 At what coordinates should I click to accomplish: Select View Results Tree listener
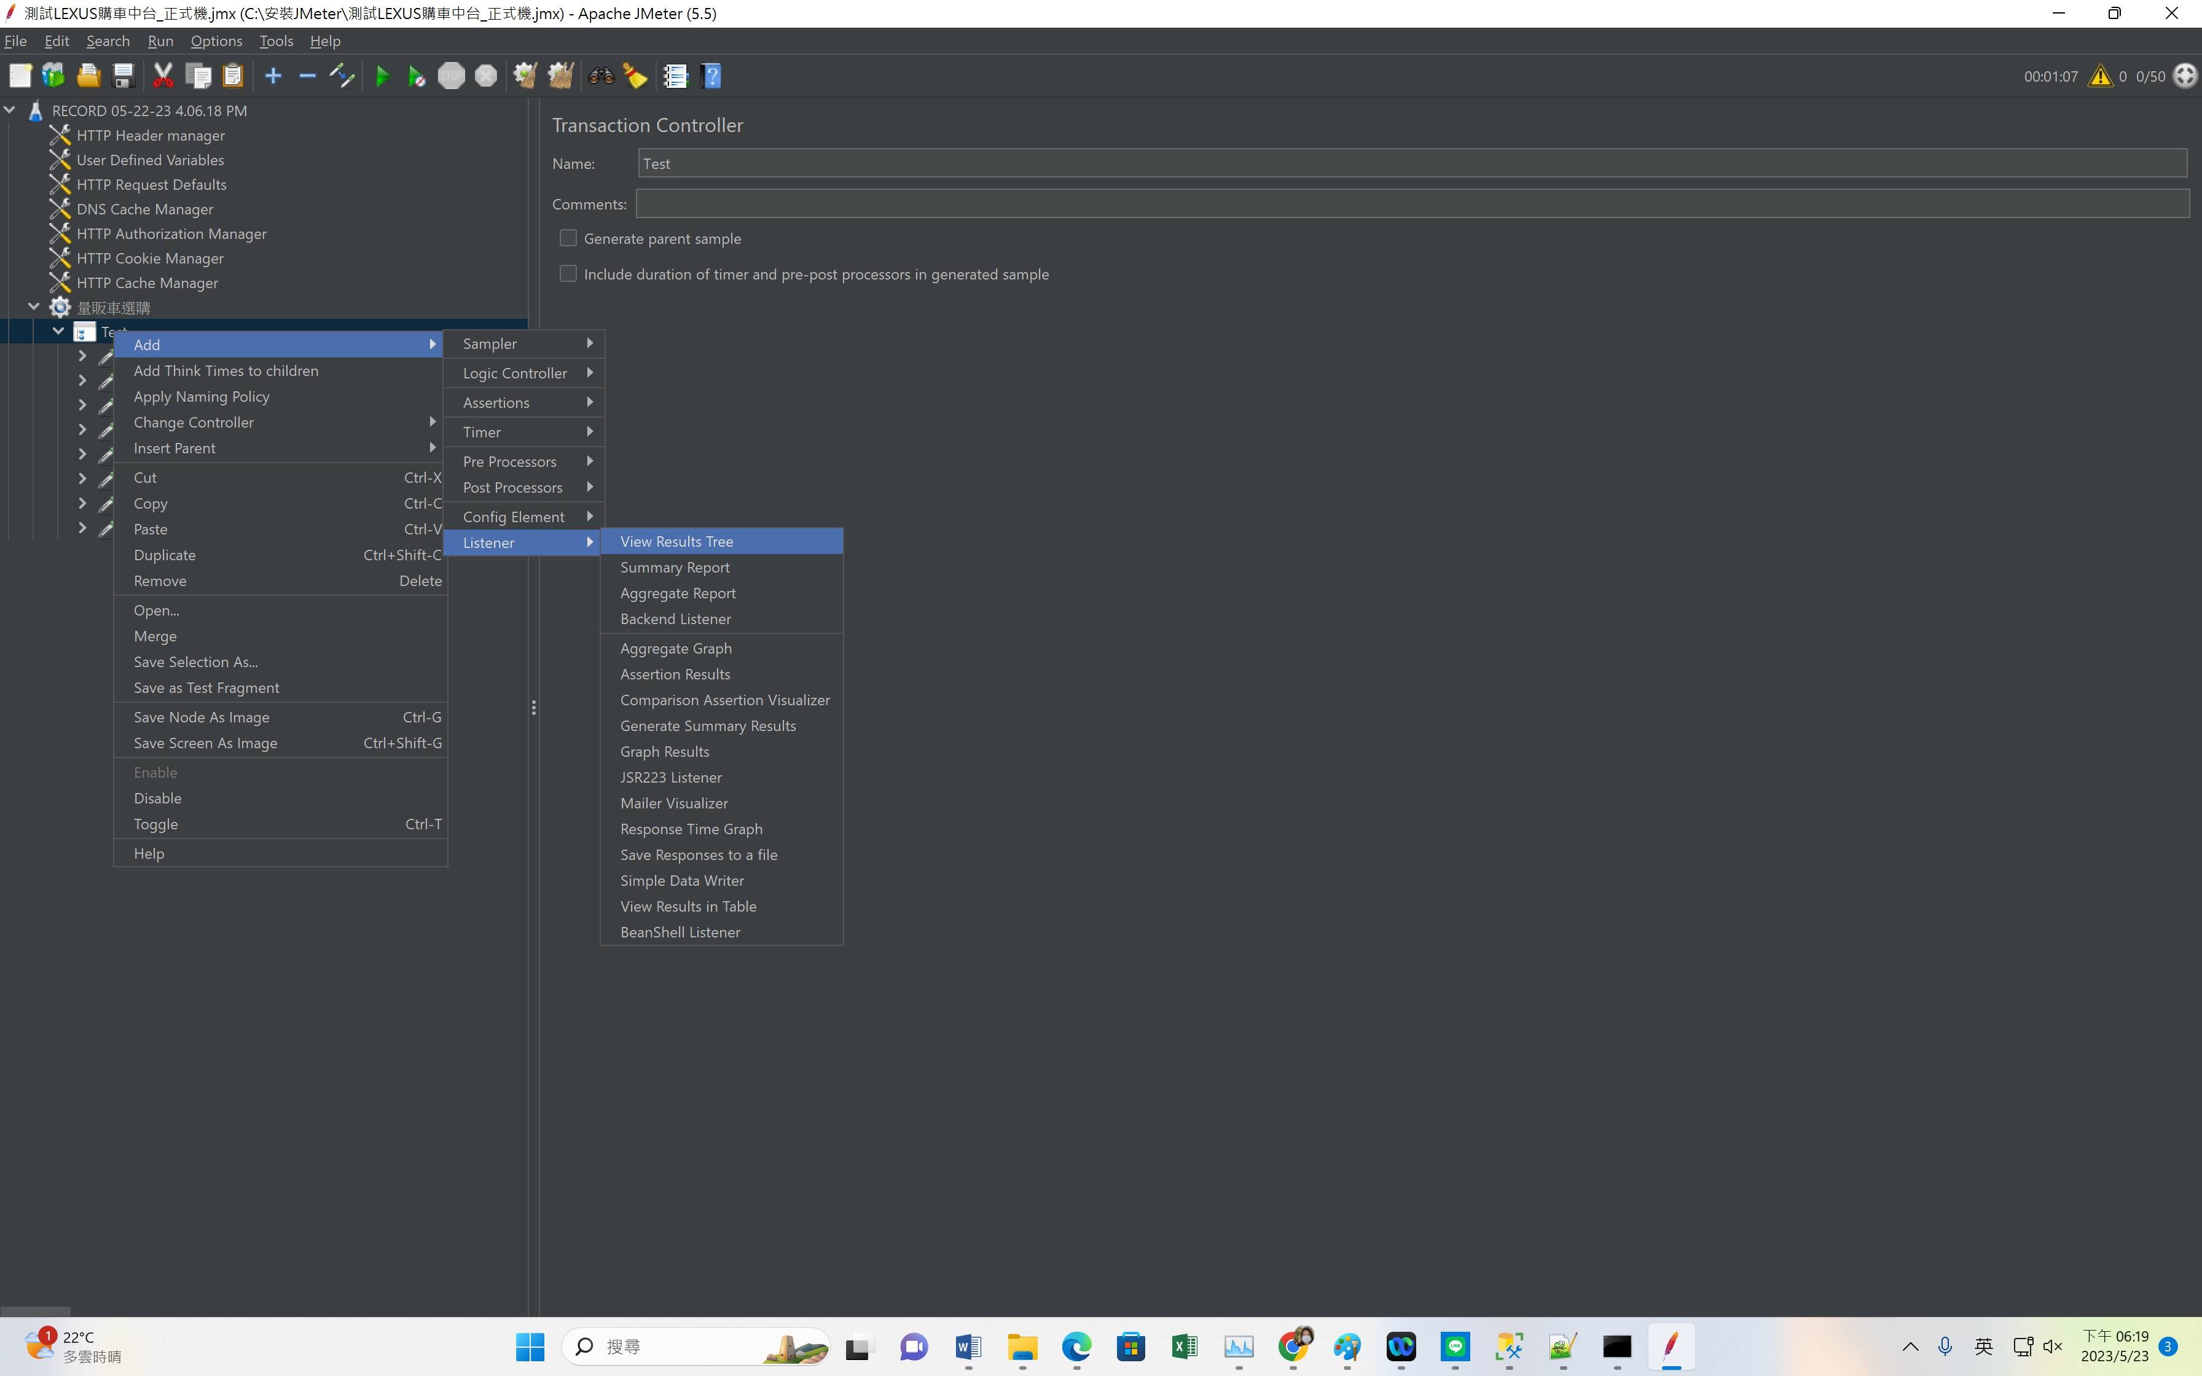(721, 541)
